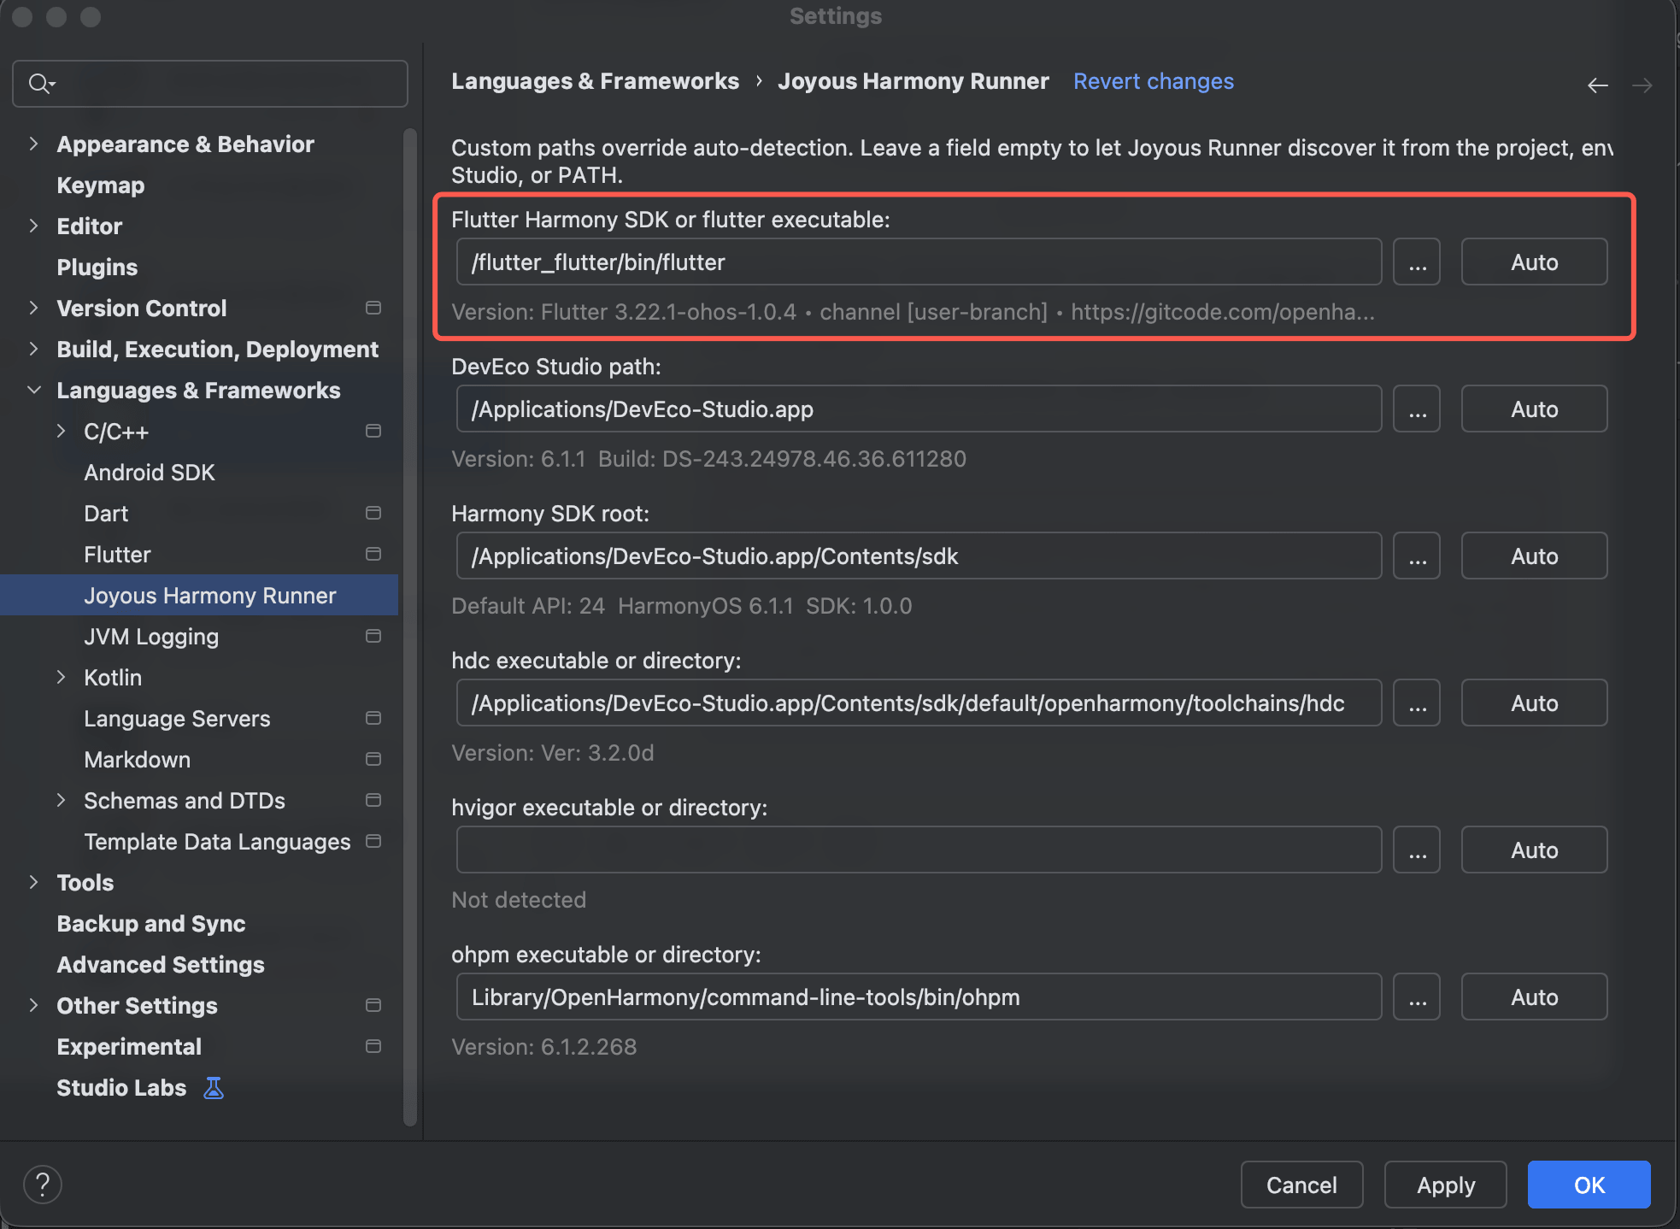Click the Studio Labs flask icon

214,1088
